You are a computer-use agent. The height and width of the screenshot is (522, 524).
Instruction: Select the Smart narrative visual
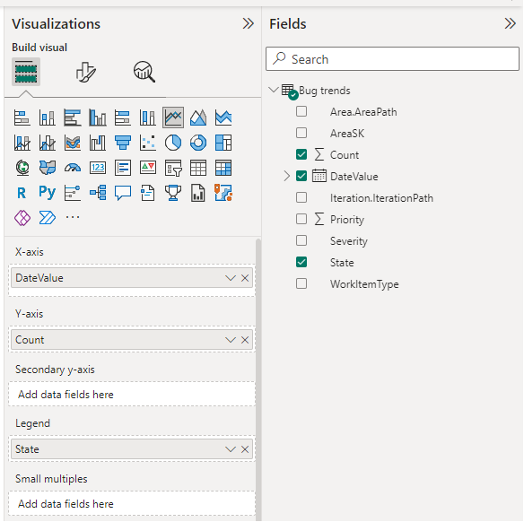[148, 193]
